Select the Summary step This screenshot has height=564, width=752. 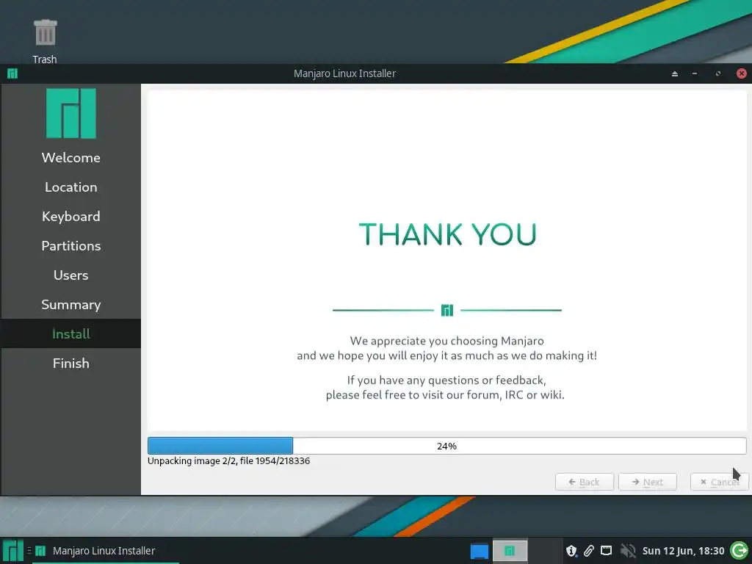coord(71,305)
